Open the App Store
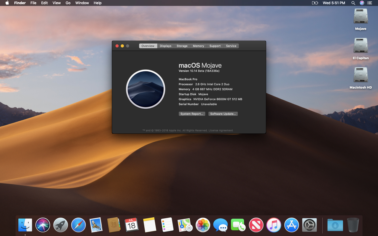This screenshot has height=236, width=378. point(291,225)
